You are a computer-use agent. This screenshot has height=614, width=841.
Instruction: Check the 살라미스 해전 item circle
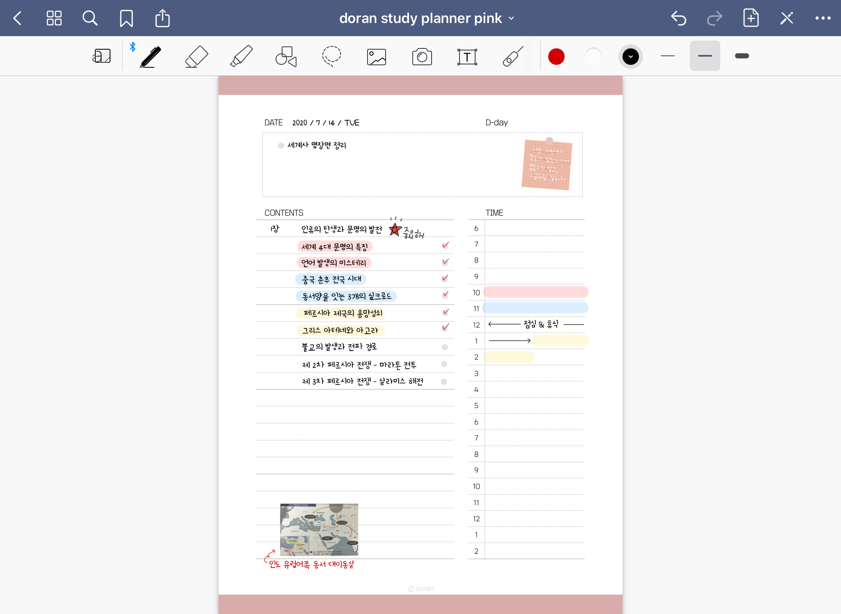tap(443, 382)
